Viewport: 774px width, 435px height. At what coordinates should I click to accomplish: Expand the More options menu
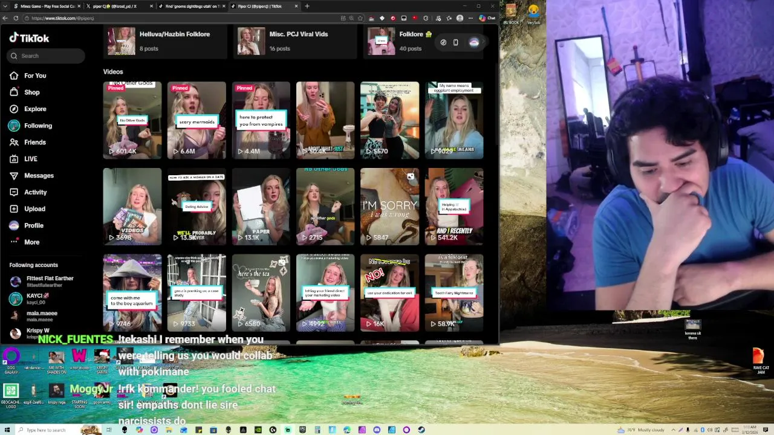(24, 242)
